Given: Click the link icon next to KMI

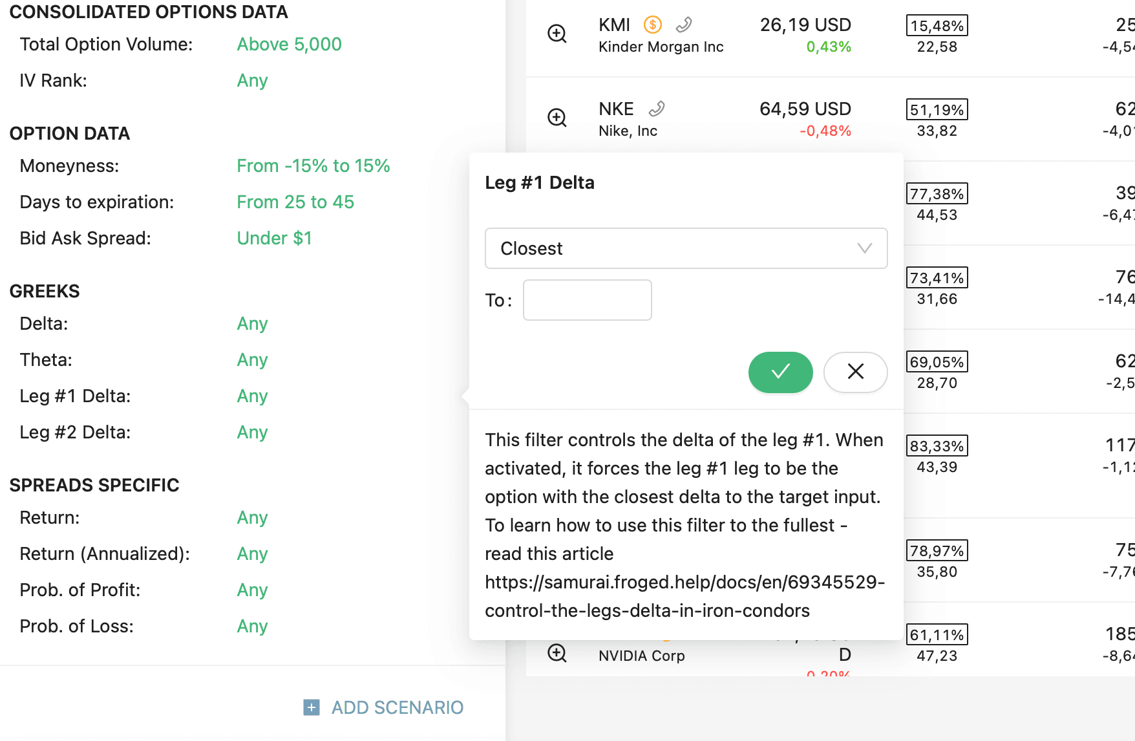Looking at the screenshot, I should click(684, 25).
